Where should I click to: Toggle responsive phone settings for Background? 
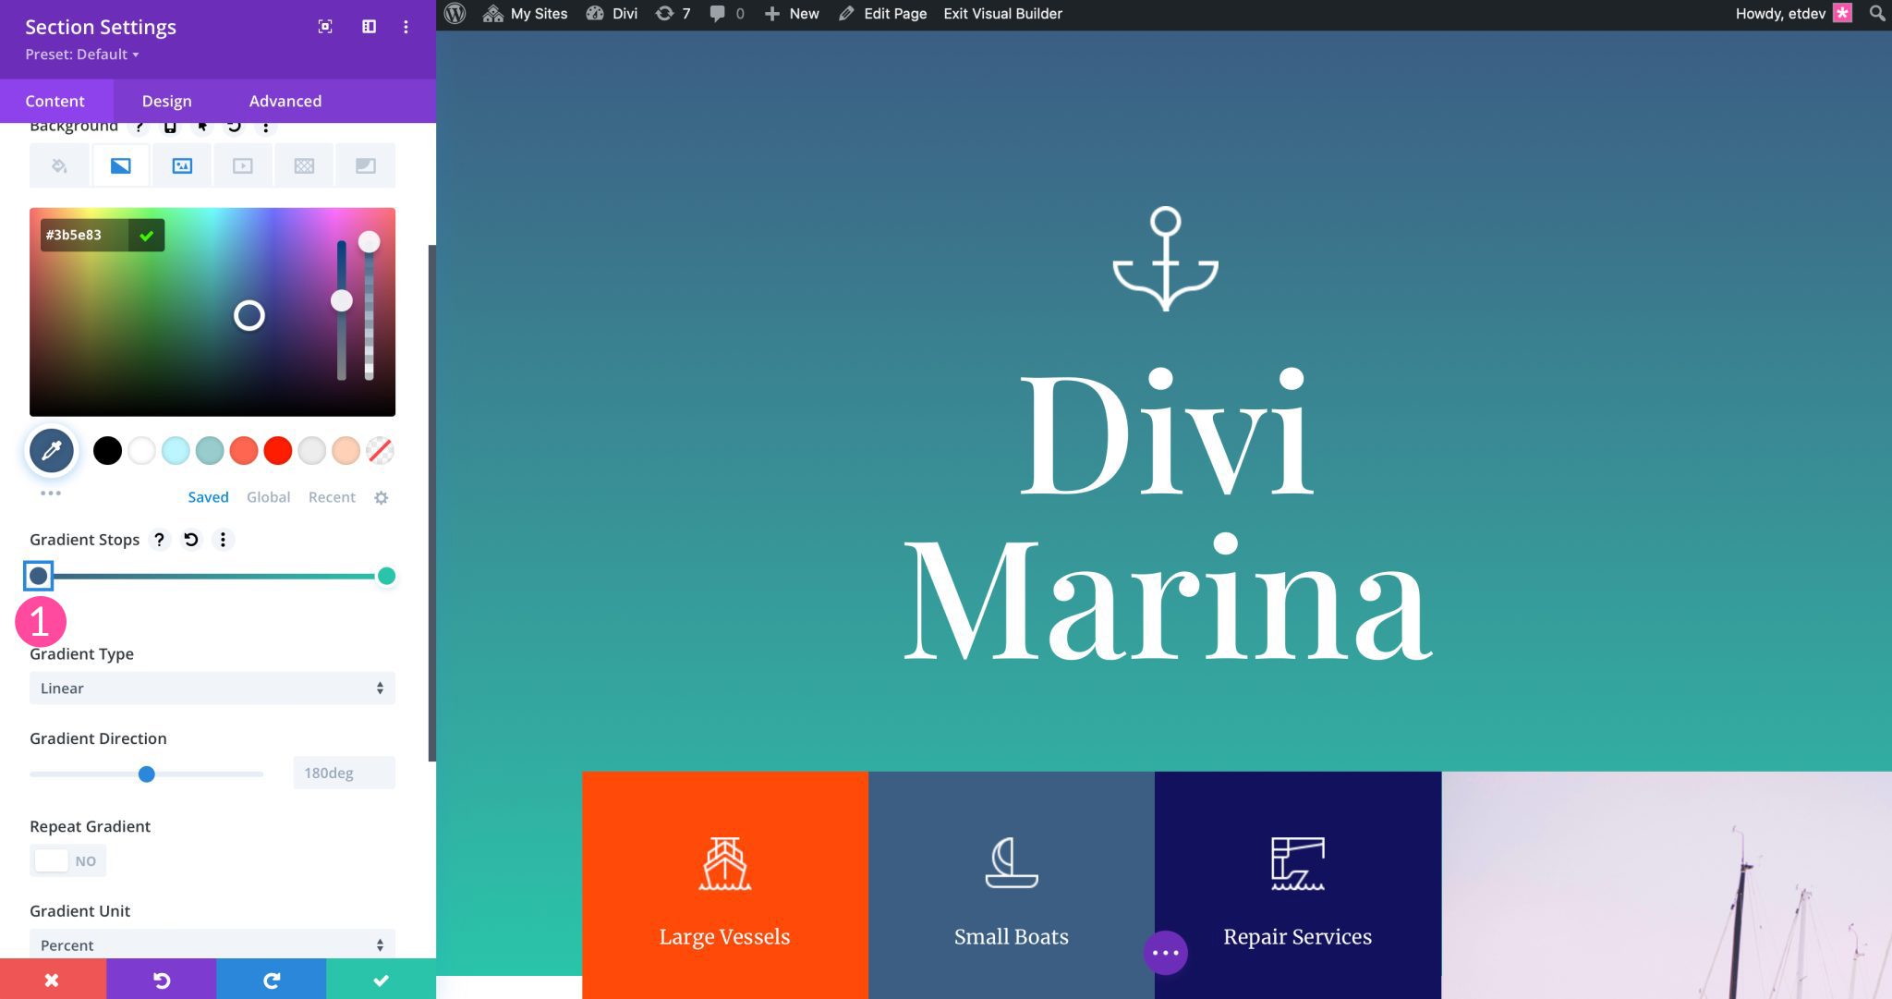(169, 127)
